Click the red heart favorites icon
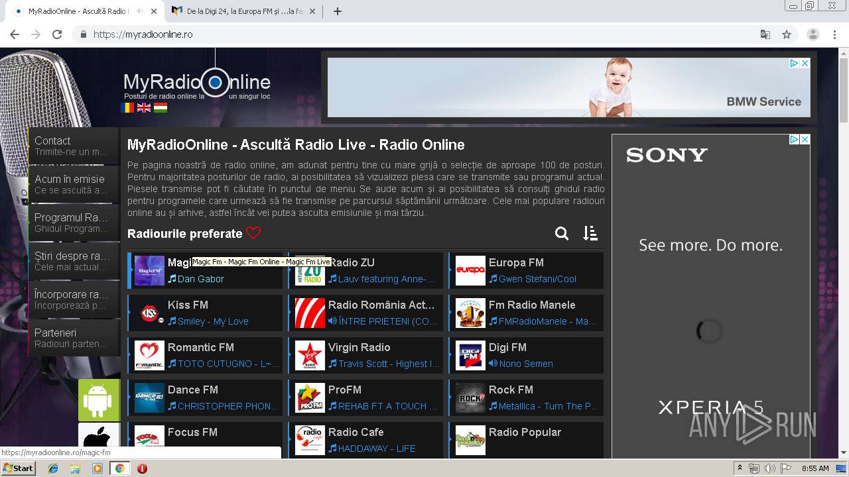 pyautogui.click(x=253, y=233)
